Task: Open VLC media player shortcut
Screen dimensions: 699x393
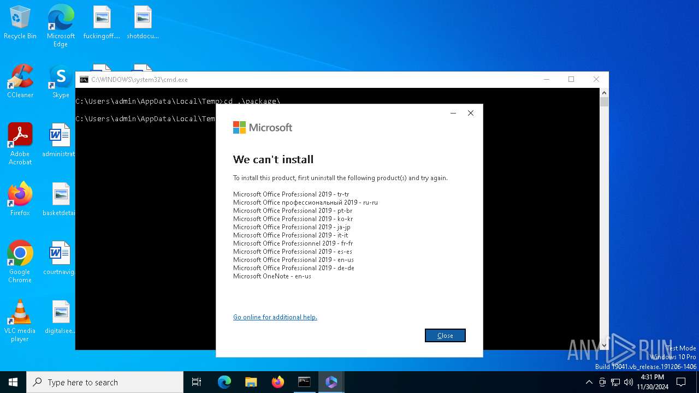Action: (x=20, y=321)
